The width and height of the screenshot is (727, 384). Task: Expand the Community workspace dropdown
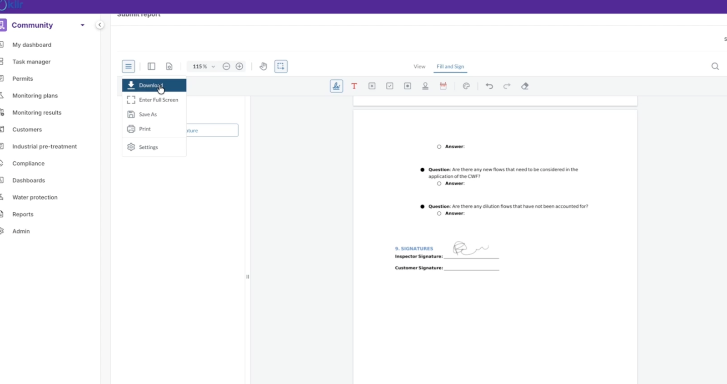point(82,25)
